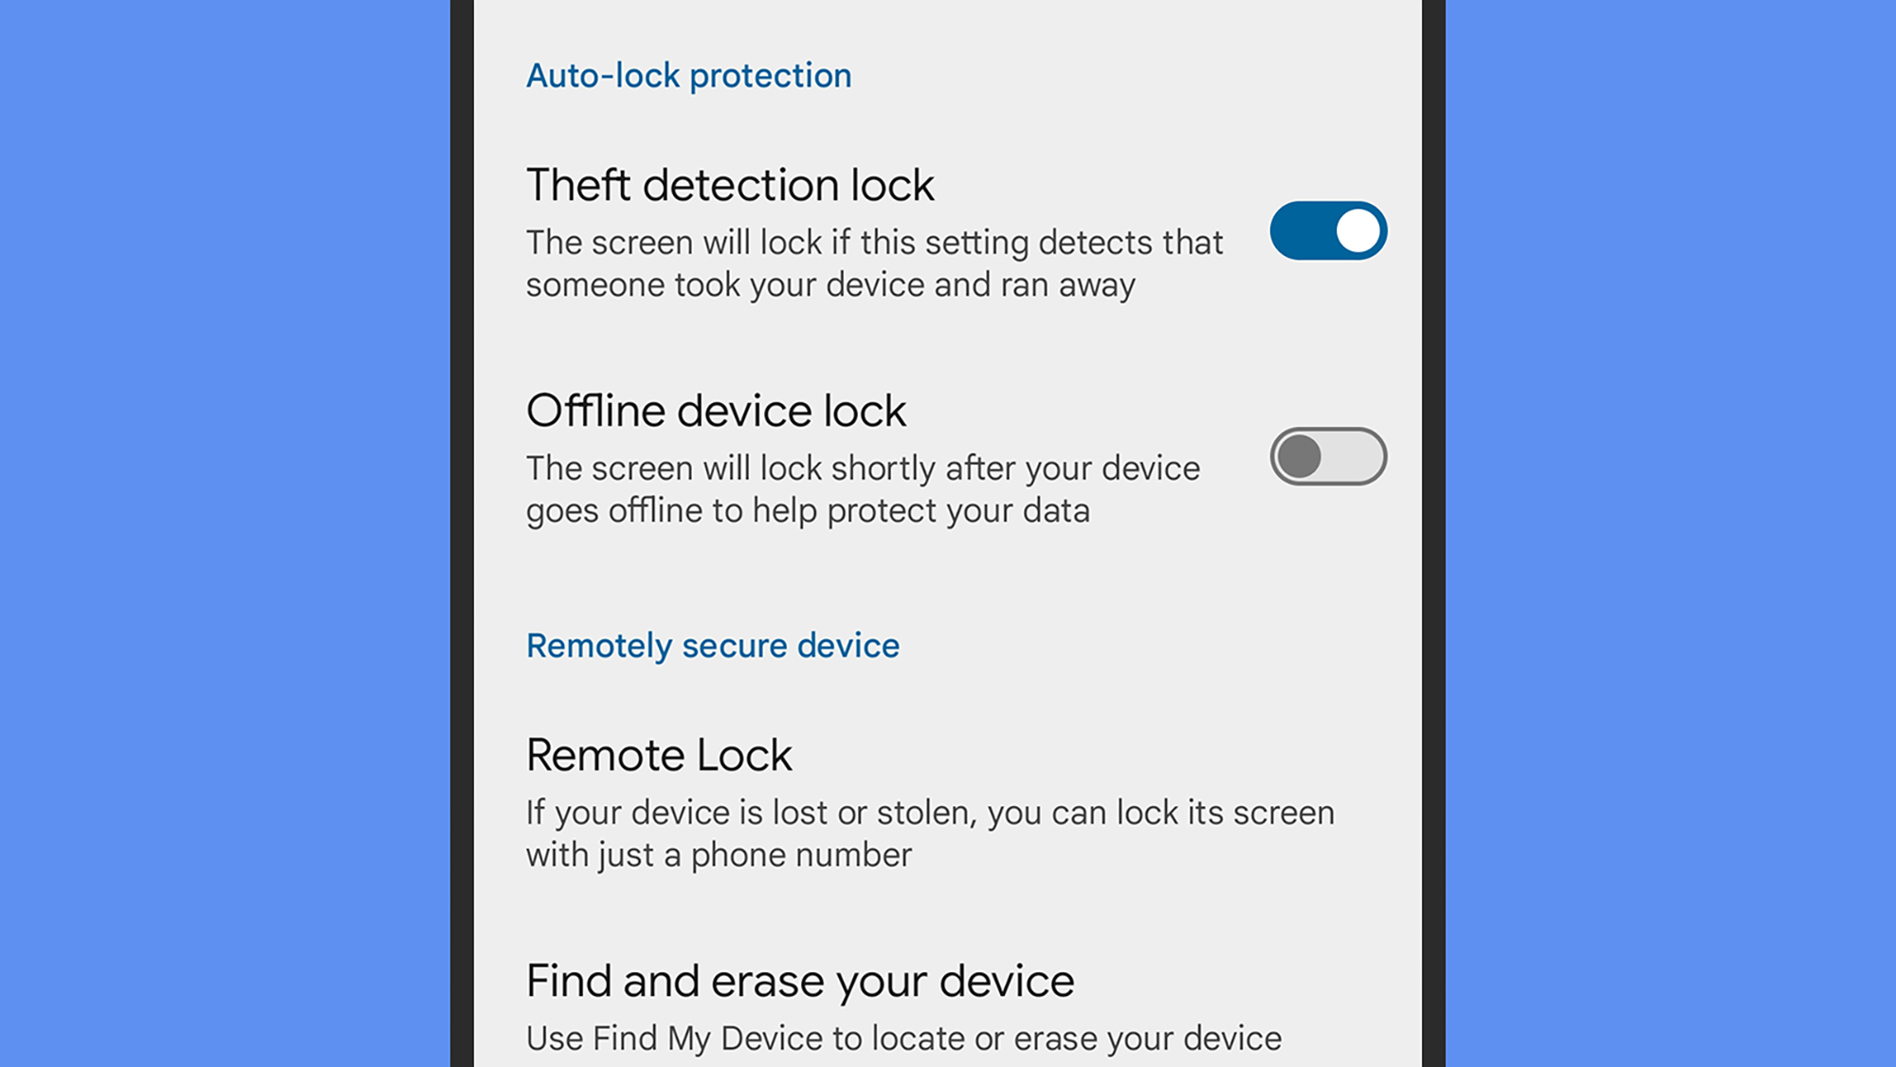Open Find and erase your device
Viewport: 1896px width, 1067px height.
pos(799,980)
